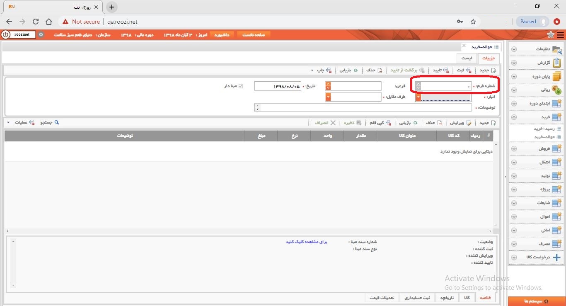Open the ثبت حسابداری bottom tab
Viewport: 566px width, 306px height.
click(417, 298)
